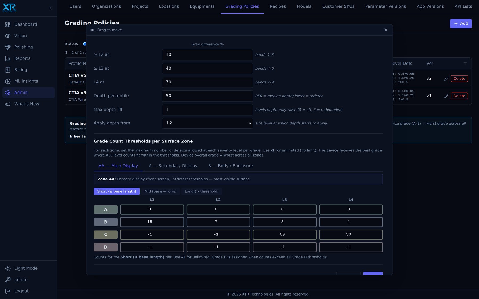Image resolution: width=479 pixels, height=299 pixels.
Task: Click the ML Insights brain icon
Action: [x=8, y=81]
